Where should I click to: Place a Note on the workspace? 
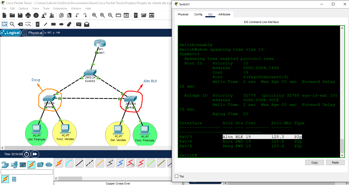pyautogui.click(x=38, y=24)
